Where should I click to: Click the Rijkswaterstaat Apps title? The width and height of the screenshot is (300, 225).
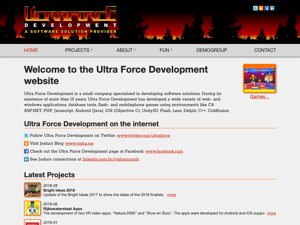coord(63,209)
